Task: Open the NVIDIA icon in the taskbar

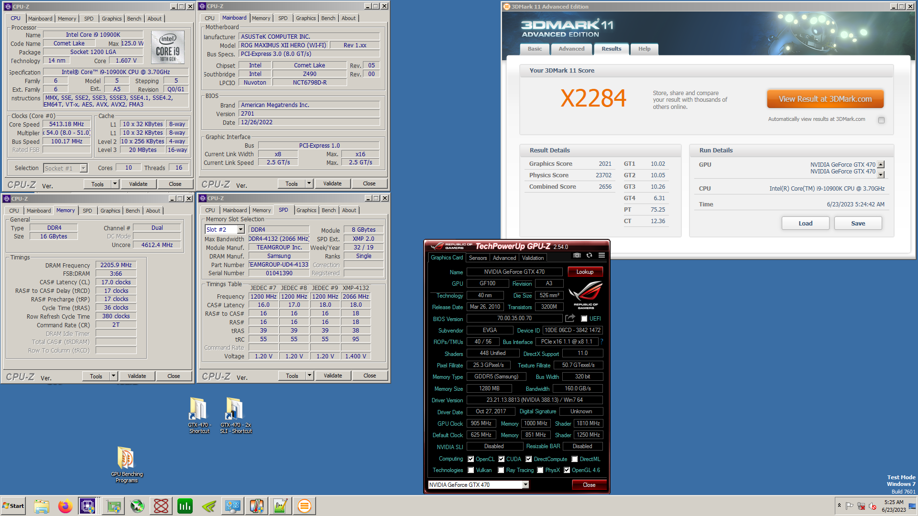Action: [x=209, y=506]
